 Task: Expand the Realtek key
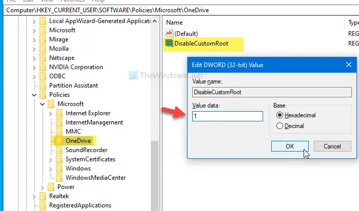point(34,196)
